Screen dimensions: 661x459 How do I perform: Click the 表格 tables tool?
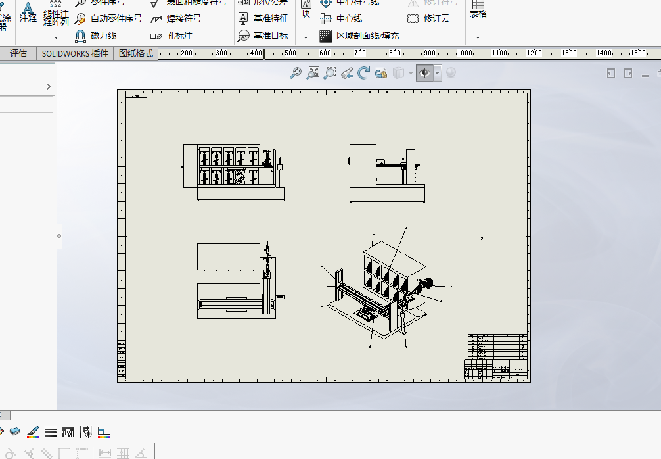pyautogui.click(x=478, y=9)
